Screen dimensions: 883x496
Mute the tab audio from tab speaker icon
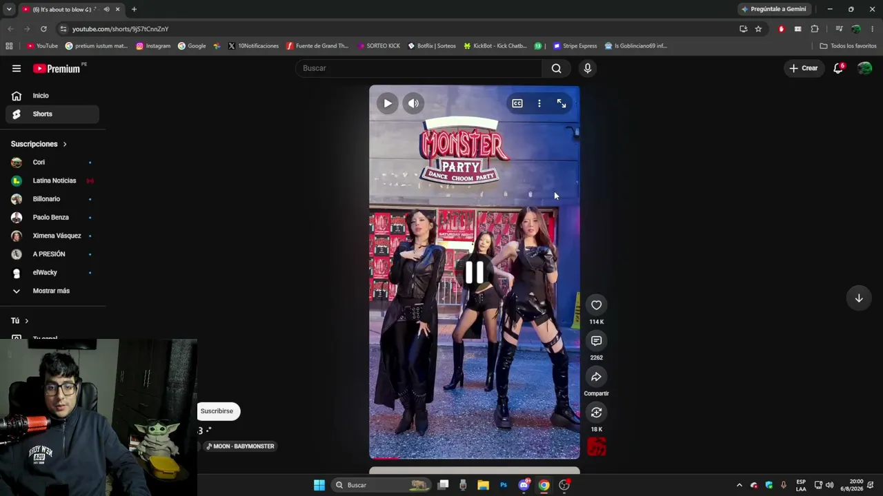coord(106,10)
